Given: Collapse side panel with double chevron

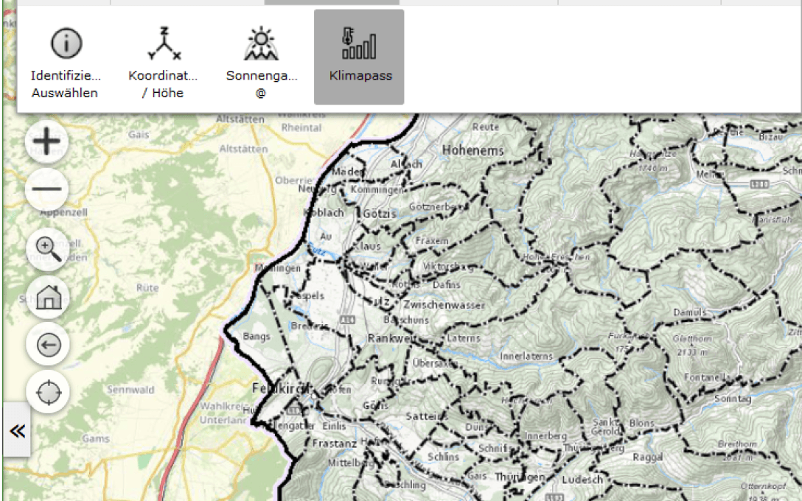Looking at the screenshot, I should click(x=16, y=430).
